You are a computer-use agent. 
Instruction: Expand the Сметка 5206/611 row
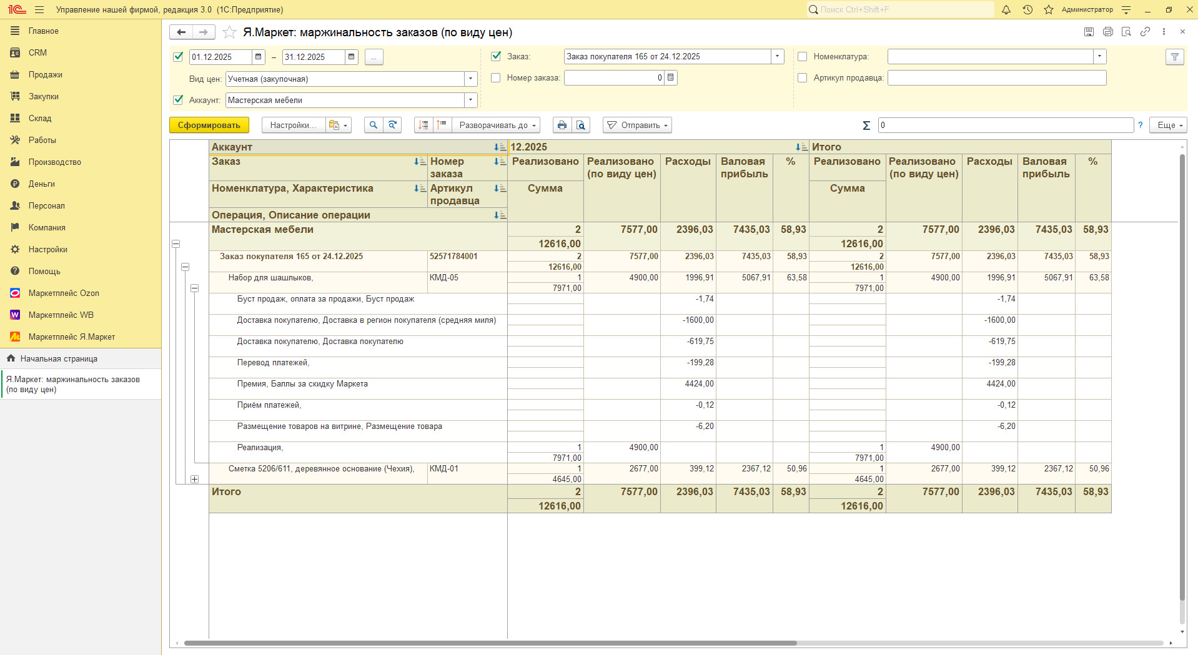point(195,480)
